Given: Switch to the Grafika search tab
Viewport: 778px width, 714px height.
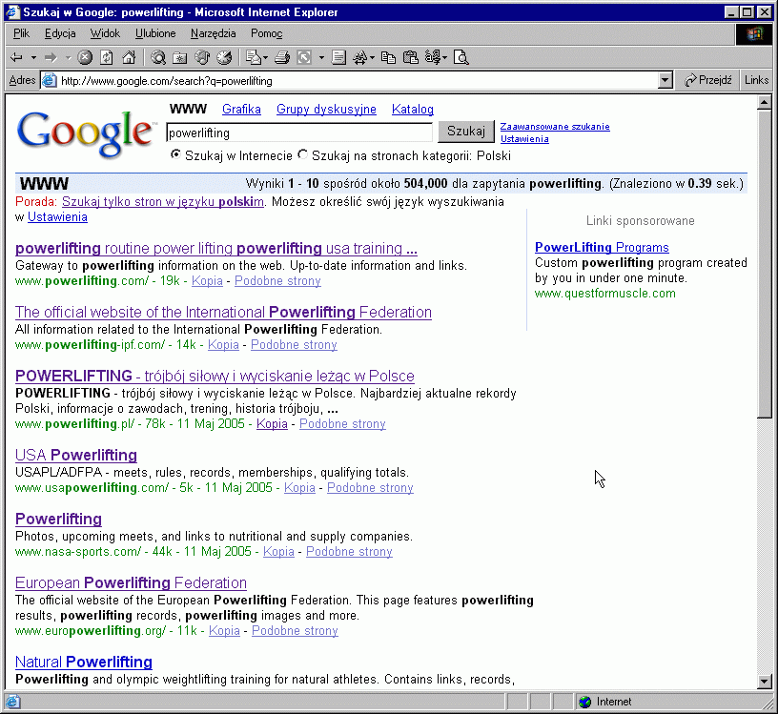Looking at the screenshot, I should pos(241,110).
